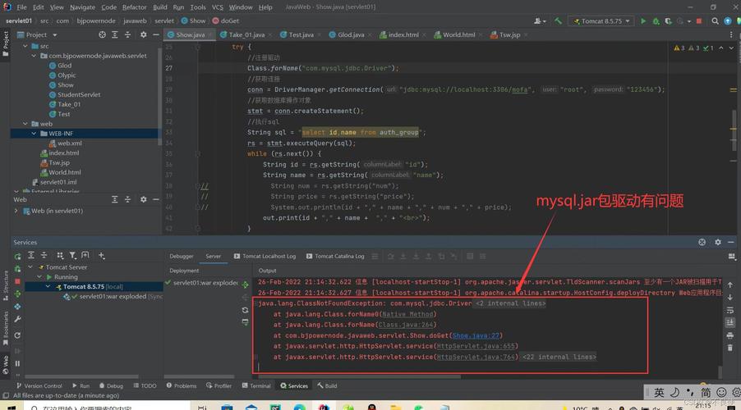This screenshot has width=741, height=410.
Task: Go to next highlighted error arrow in editor
Action: 731,48
